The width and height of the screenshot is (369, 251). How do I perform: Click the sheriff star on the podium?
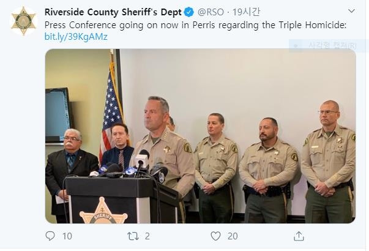(103, 211)
